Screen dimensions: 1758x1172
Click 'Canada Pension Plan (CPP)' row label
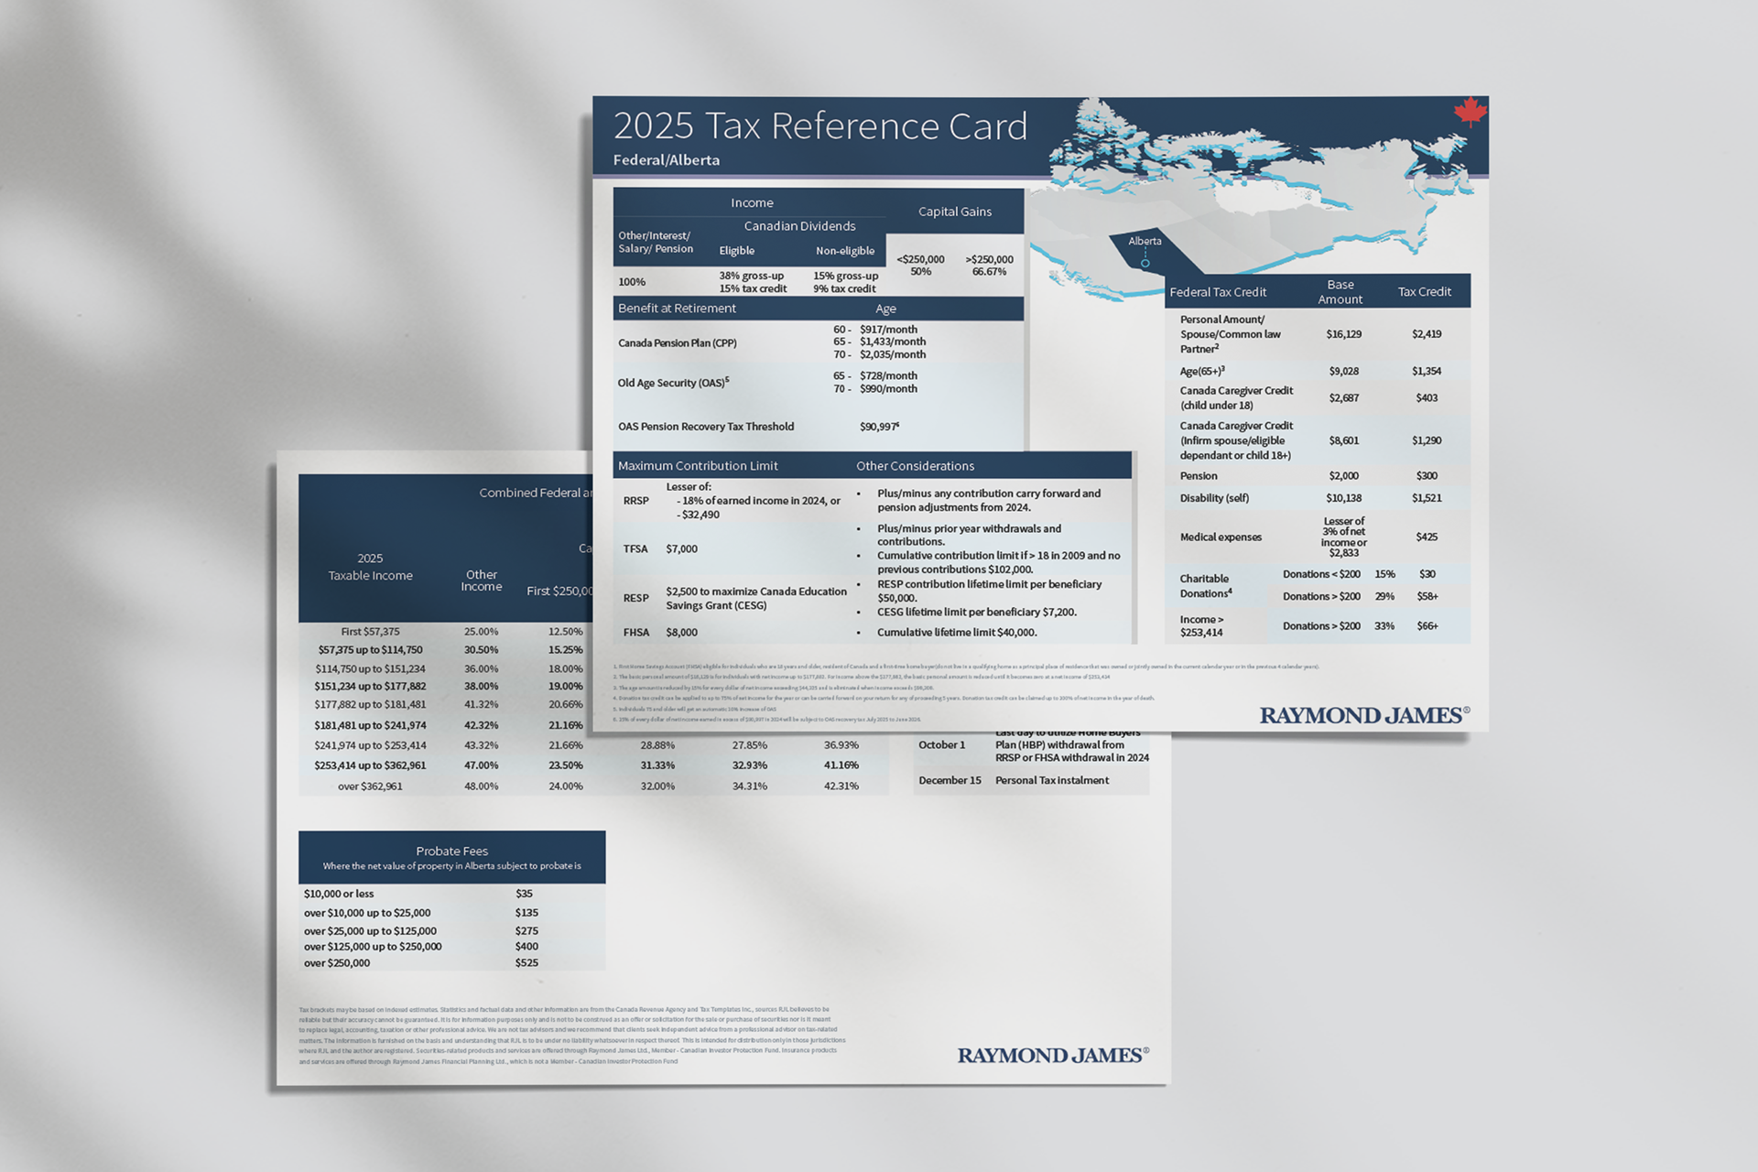(677, 343)
